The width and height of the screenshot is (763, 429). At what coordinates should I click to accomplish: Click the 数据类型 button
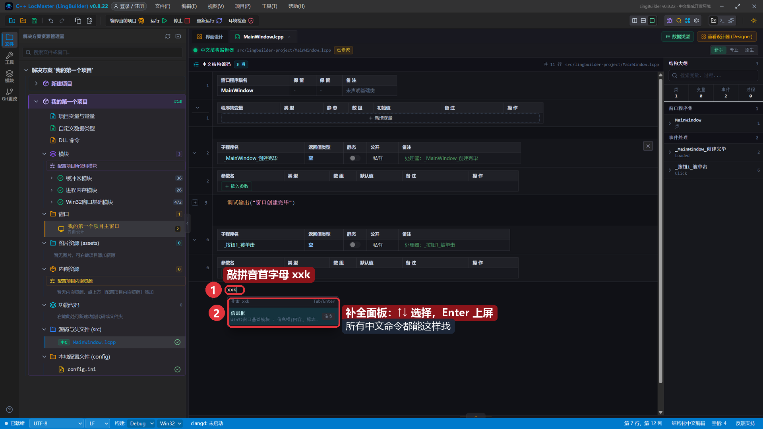678,37
